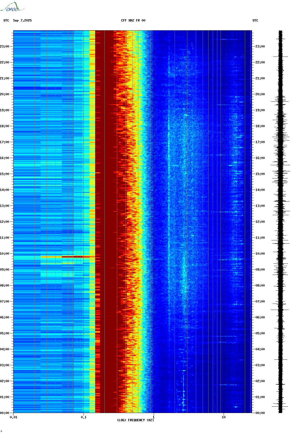Click the right axis '03:00' time label
The image size is (292, 434).
pyautogui.click(x=260, y=365)
